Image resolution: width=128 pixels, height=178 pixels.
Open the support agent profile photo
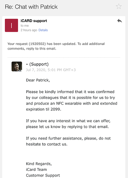click(17, 67)
